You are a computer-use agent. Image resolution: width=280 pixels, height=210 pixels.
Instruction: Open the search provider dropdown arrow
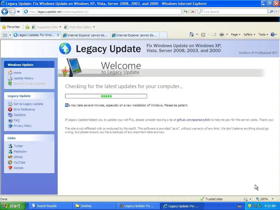click(276, 11)
